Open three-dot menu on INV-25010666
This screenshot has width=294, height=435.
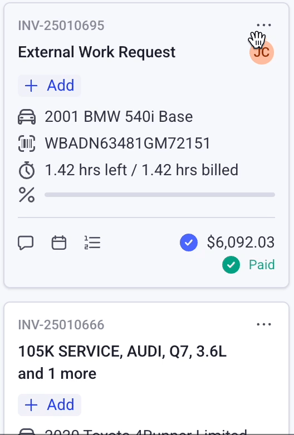(x=264, y=324)
